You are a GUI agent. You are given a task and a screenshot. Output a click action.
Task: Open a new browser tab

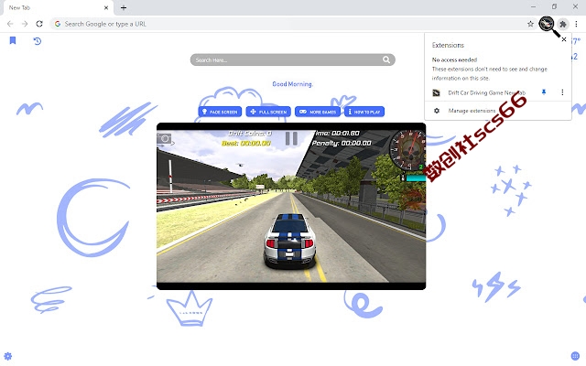(124, 7)
